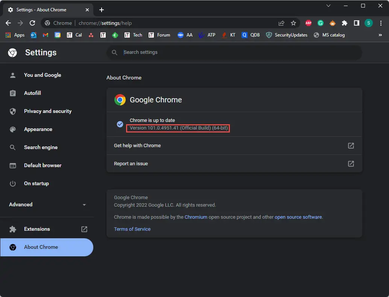Click the Settings - About Chrome tab
The width and height of the screenshot is (389, 297).
click(48, 10)
